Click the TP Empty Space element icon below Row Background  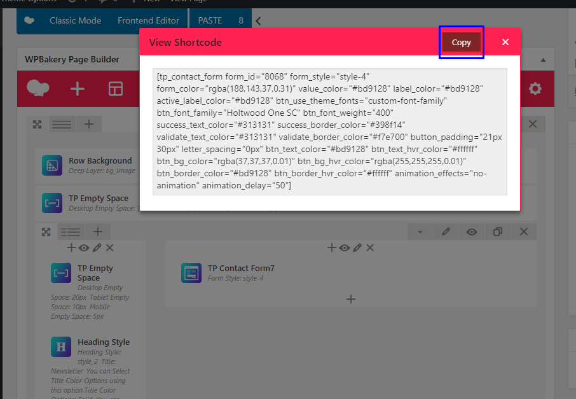pyautogui.click(x=51, y=203)
